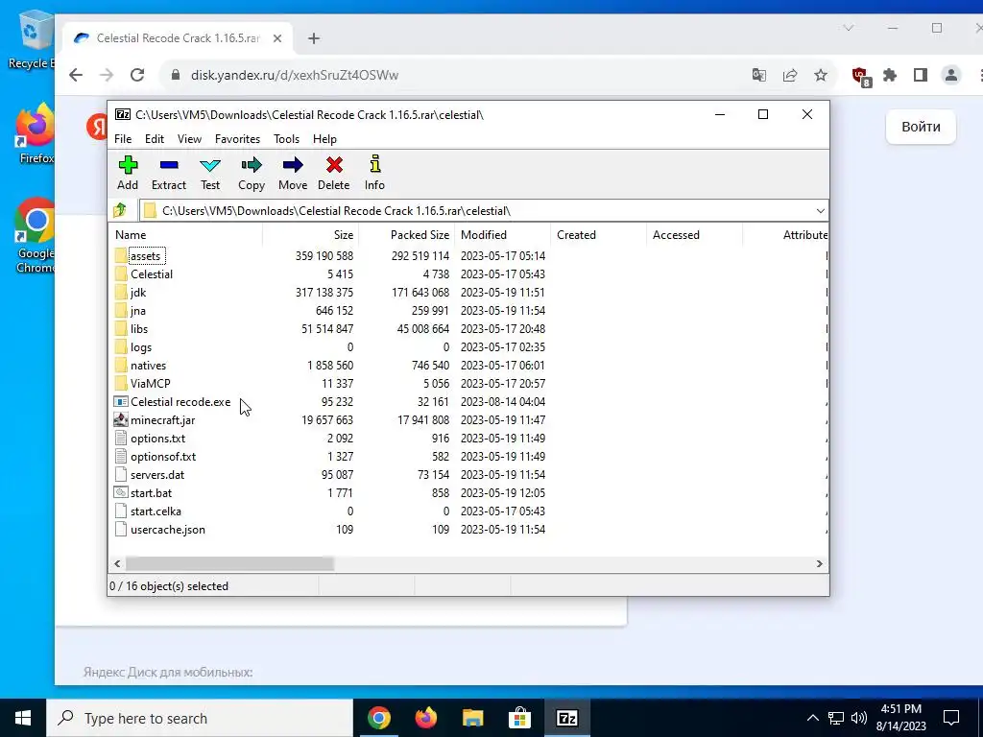This screenshot has width=983, height=737.
Task: Sort by Accessed column header
Action: tap(695, 235)
